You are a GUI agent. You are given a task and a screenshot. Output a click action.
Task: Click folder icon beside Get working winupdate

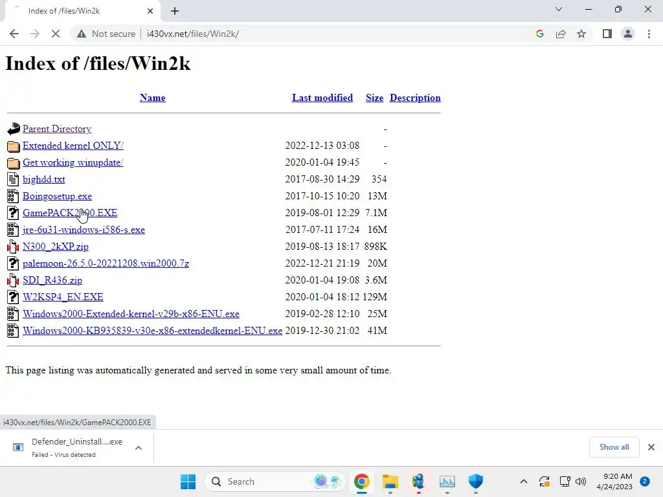pyautogui.click(x=13, y=163)
